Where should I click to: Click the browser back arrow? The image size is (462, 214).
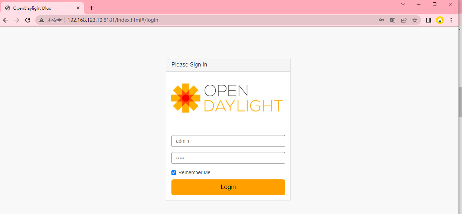[x=6, y=20]
